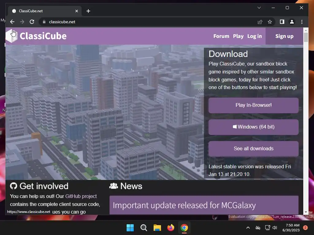Screen dimensions: 314x235
Task: Open the tab search dropdown arrow
Action: [259, 8]
